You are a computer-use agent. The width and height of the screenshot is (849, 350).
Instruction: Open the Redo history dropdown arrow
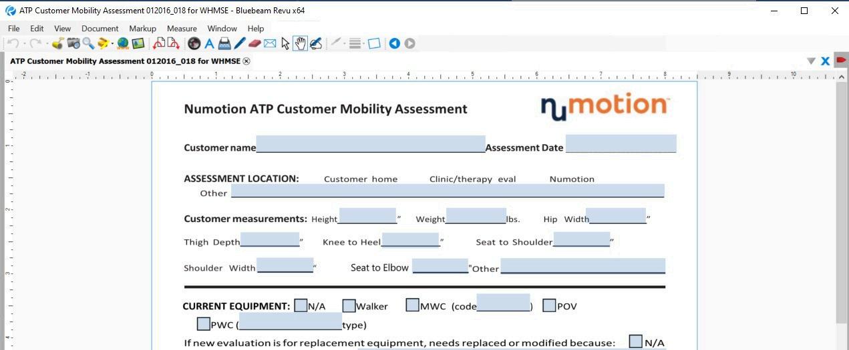46,44
